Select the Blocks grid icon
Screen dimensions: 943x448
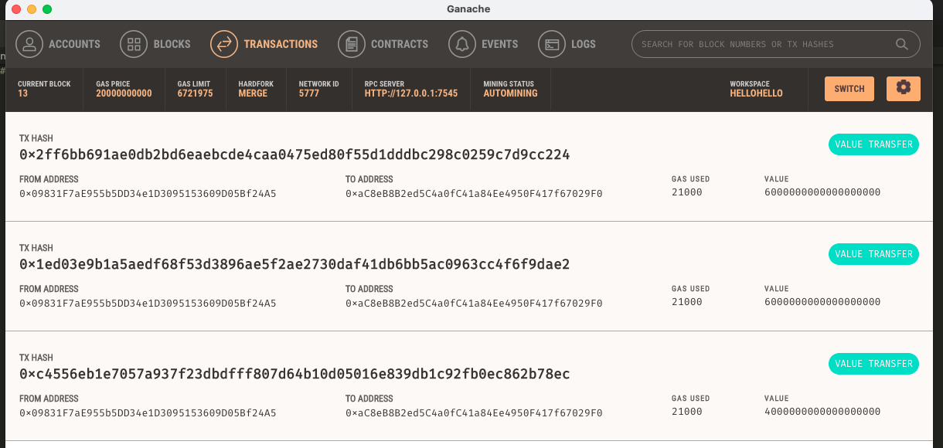[133, 44]
